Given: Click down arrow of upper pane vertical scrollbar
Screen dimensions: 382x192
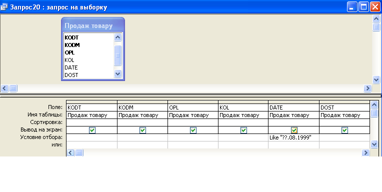Looking at the screenshot, I should click(x=376, y=79).
